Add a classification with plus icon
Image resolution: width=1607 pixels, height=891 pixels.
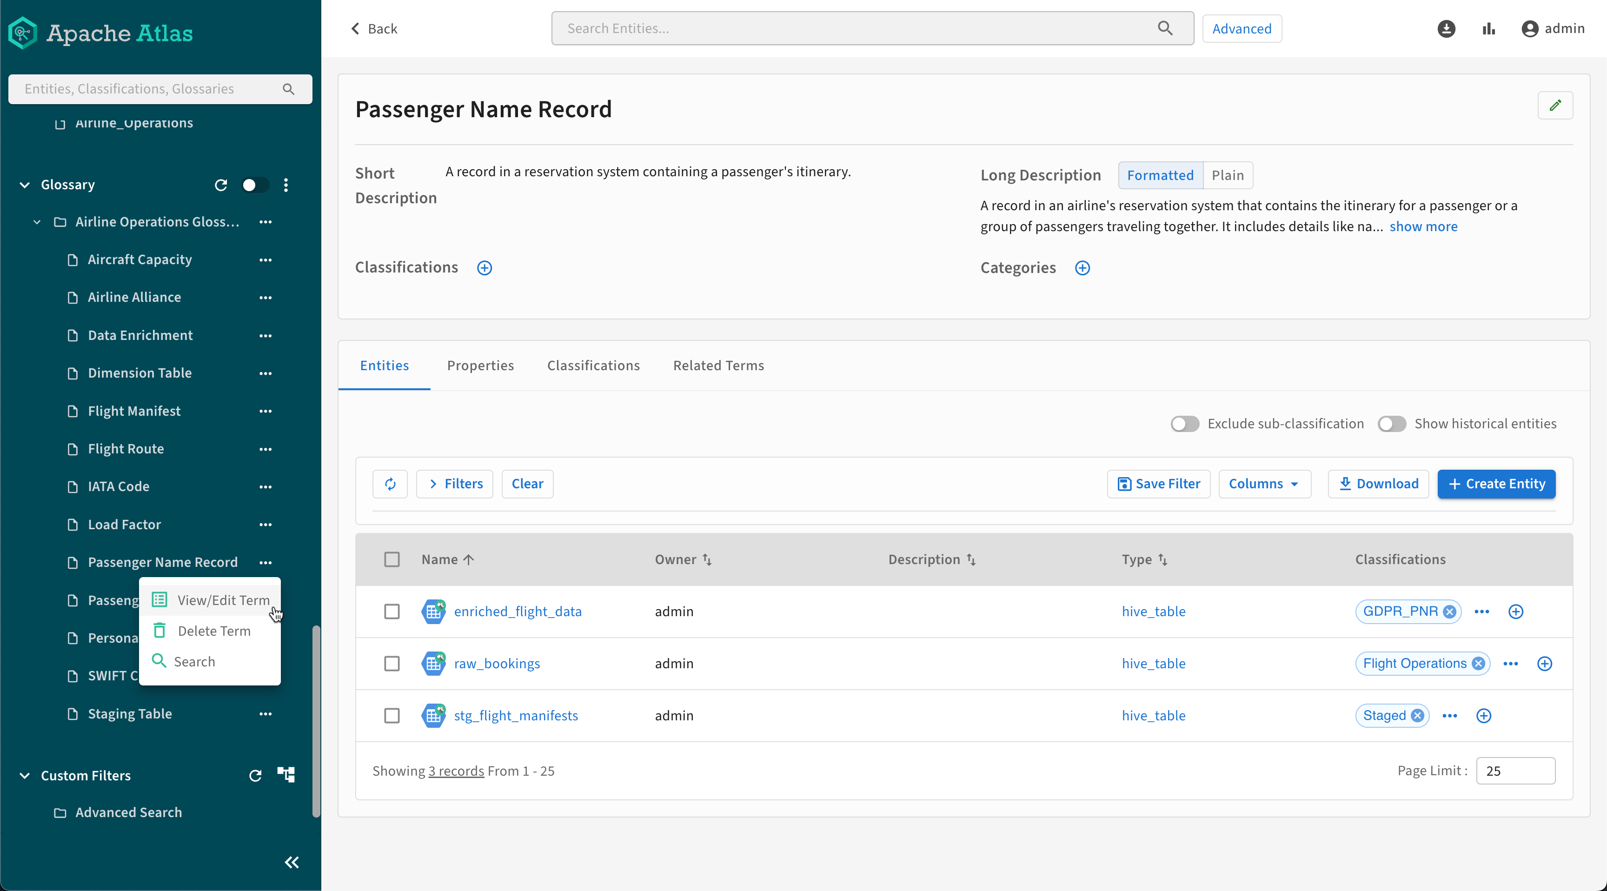[x=484, y=268]
